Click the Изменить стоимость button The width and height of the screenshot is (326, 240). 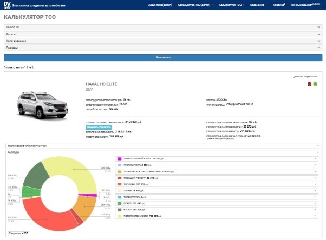(x=98, y=126)
